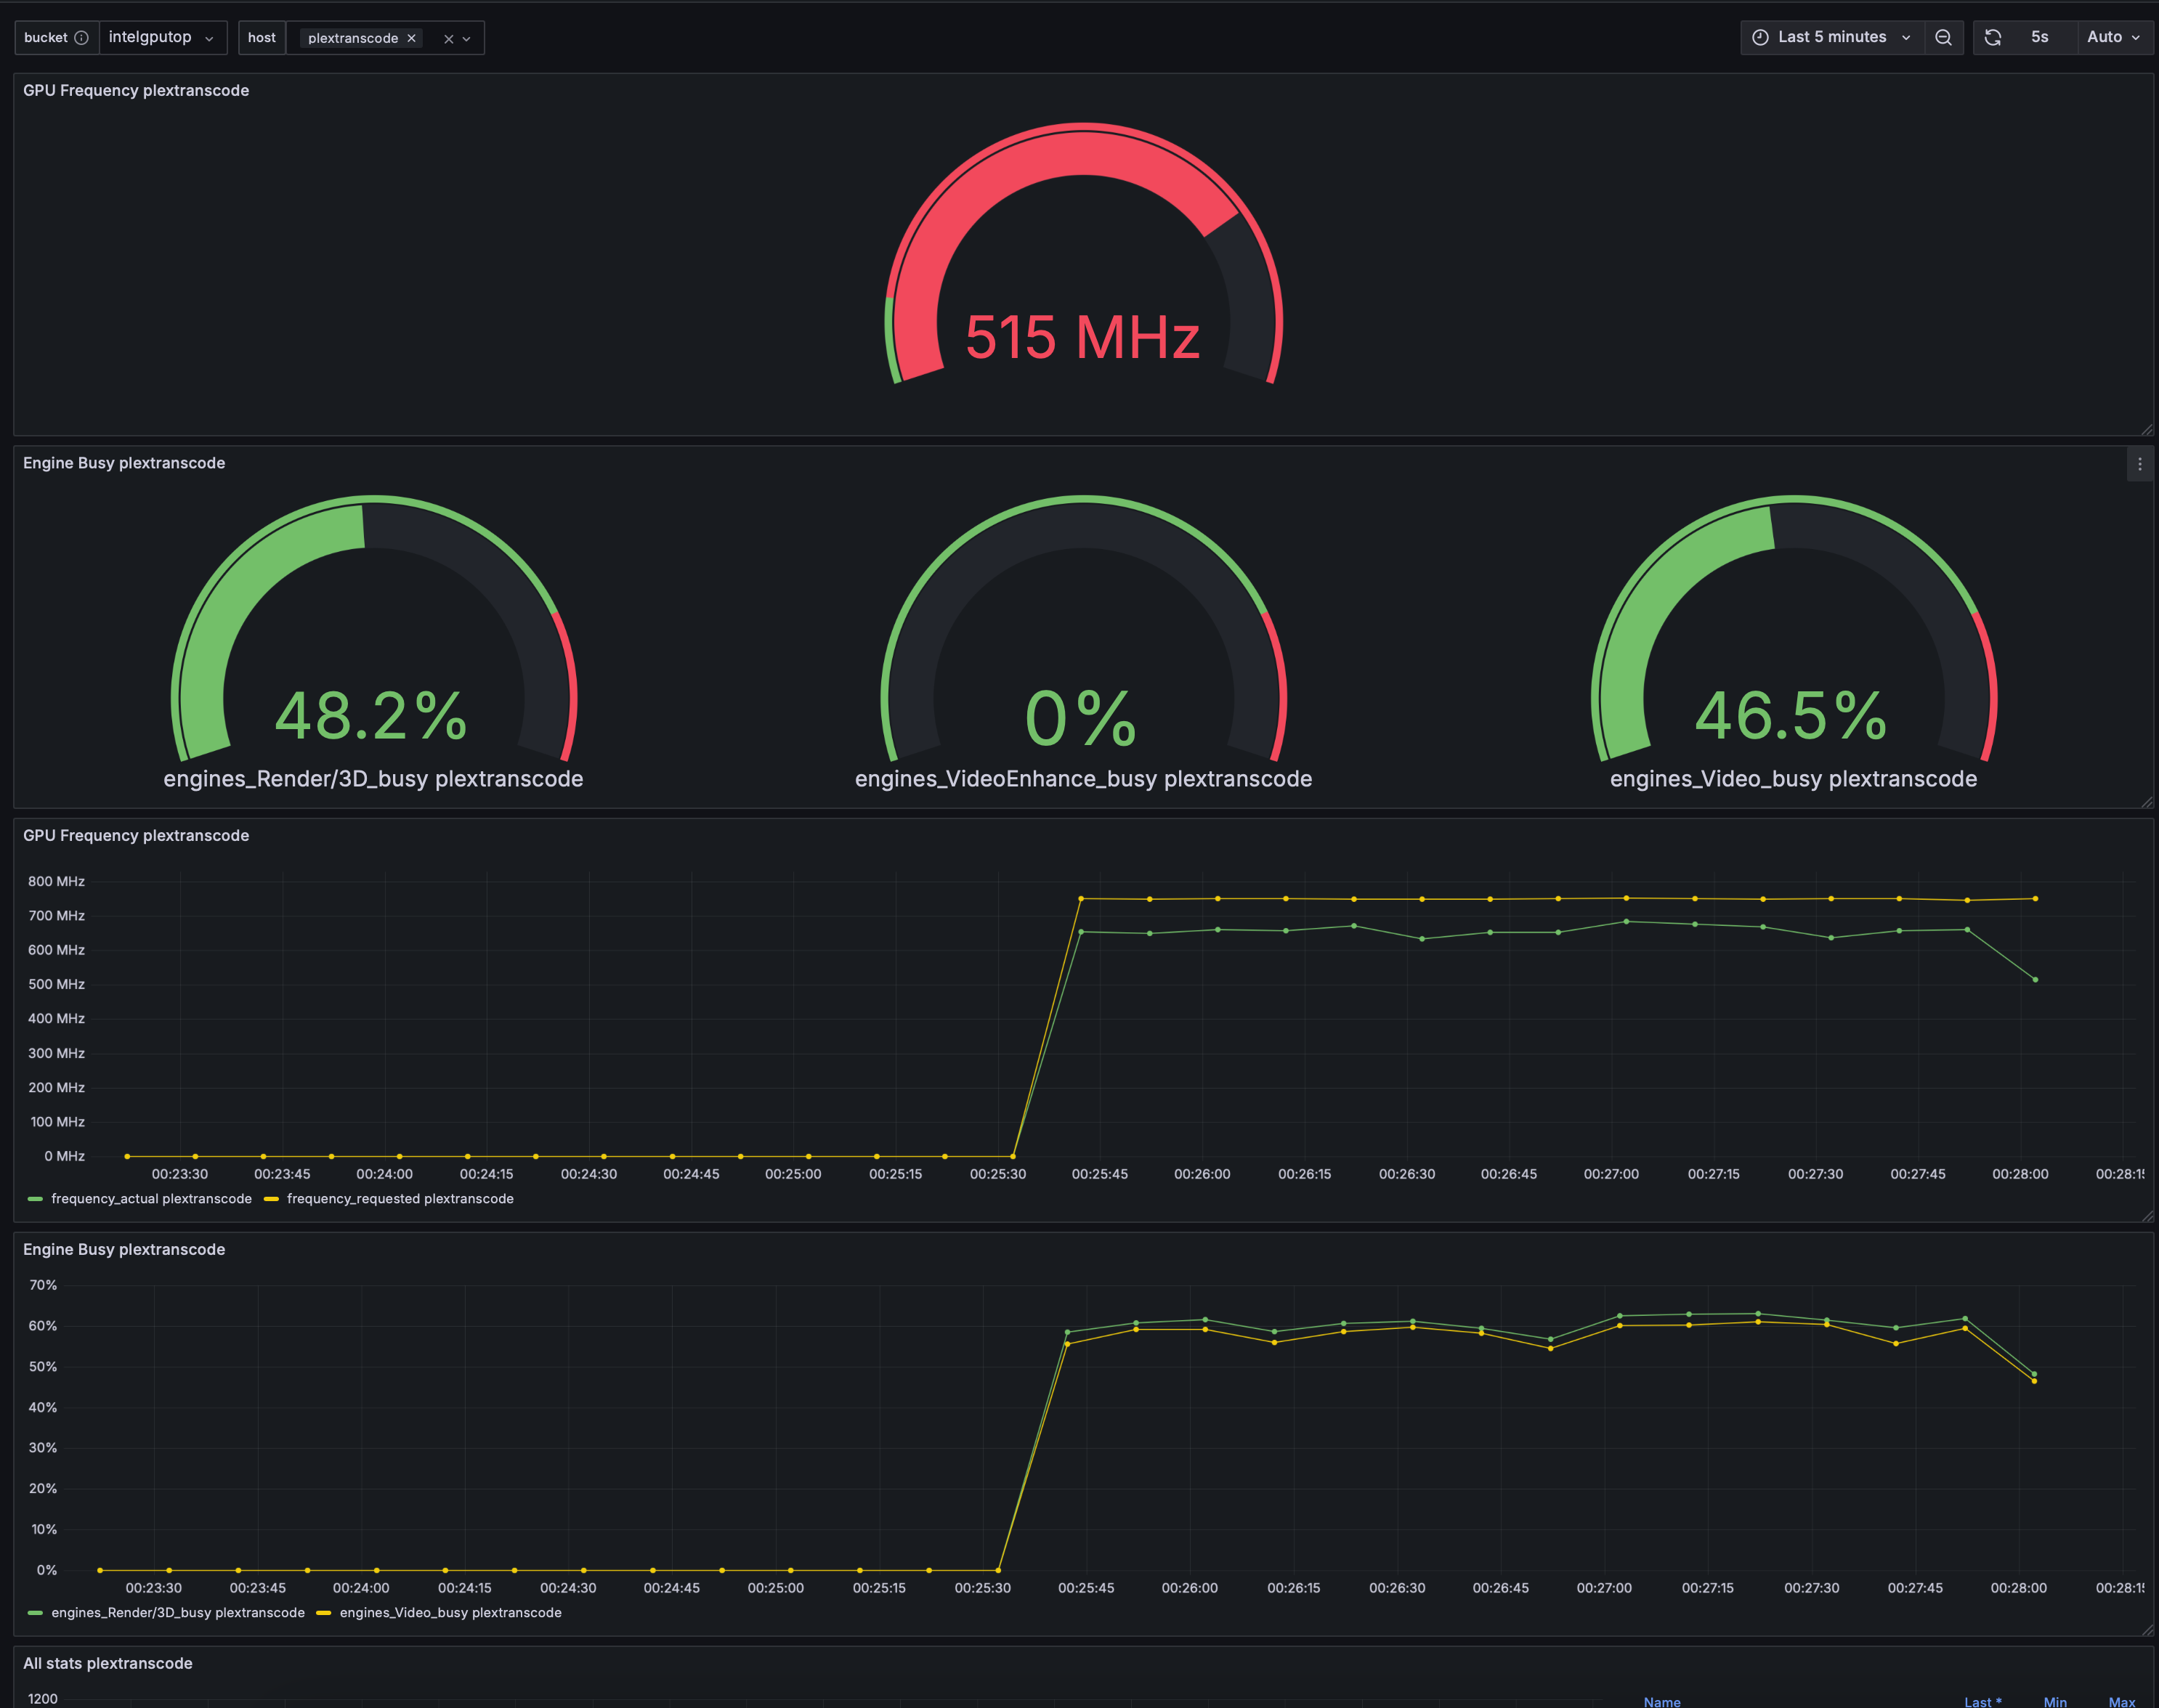The height and width of the screenshot is (1708, 2159).
Task: Open the Auto refresh interval dropdown
Action: pyautogui.click(x=2113, y=37)
